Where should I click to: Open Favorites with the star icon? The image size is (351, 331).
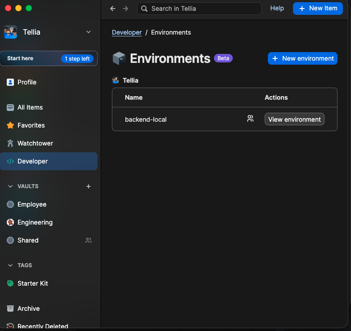[31, 125]
